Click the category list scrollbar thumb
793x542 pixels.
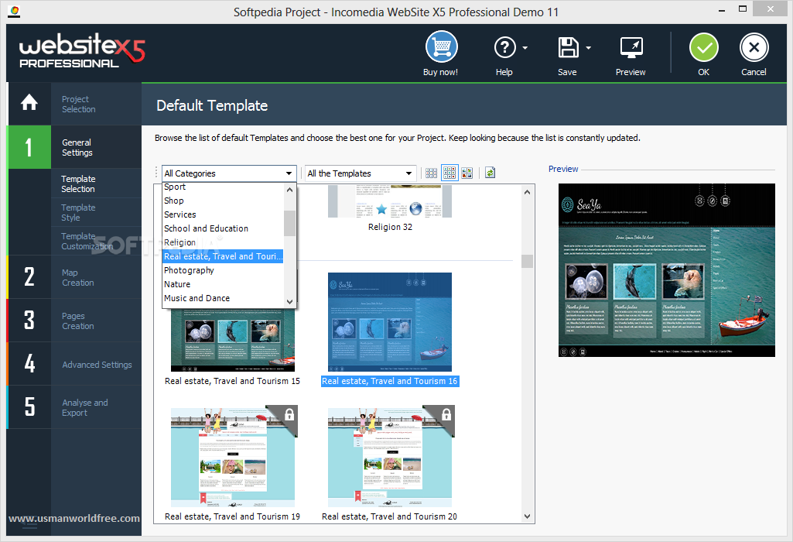coord(290,223)
